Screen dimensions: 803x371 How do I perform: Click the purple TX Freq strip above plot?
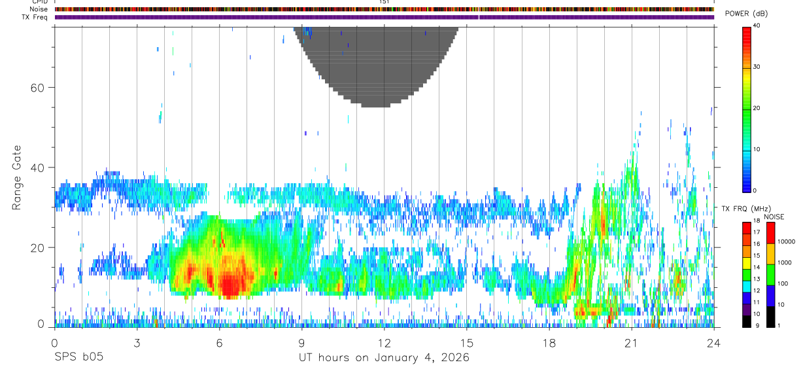coord(384,17)
